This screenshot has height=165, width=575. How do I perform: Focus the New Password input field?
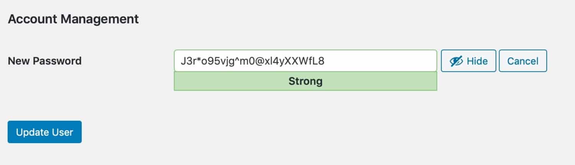(x=305, y=61)
